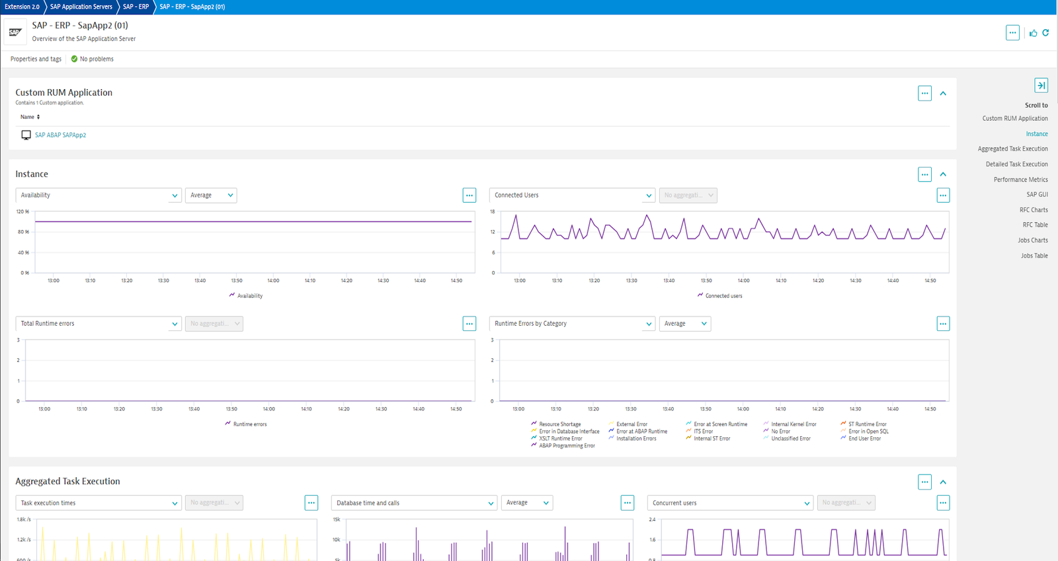This screenshot has width=1058, height=561.
Task: Click the SAP logo icon
Action: point(15,32)
